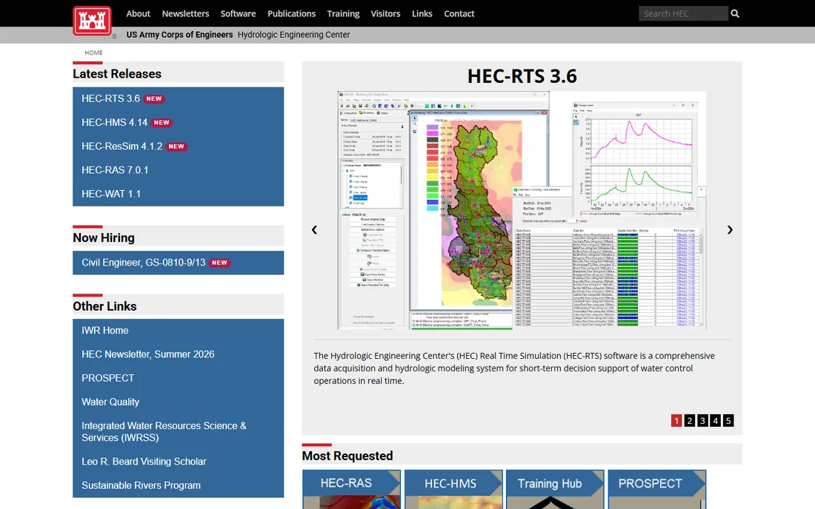
Task: Advance to next carousel slide arrow
Action: point(730,230)
